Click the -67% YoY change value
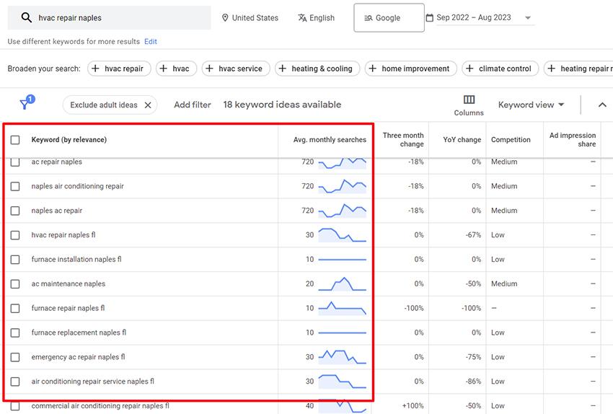Viewport: 613px width, 414px height. pos(473,235)
